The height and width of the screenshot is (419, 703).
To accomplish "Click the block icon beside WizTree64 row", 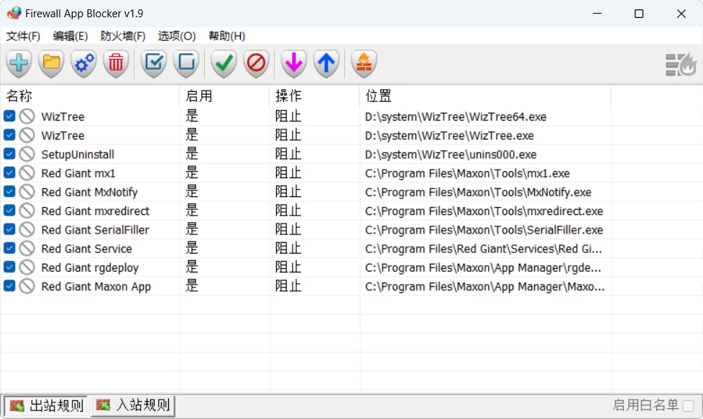I will (27, 116).
